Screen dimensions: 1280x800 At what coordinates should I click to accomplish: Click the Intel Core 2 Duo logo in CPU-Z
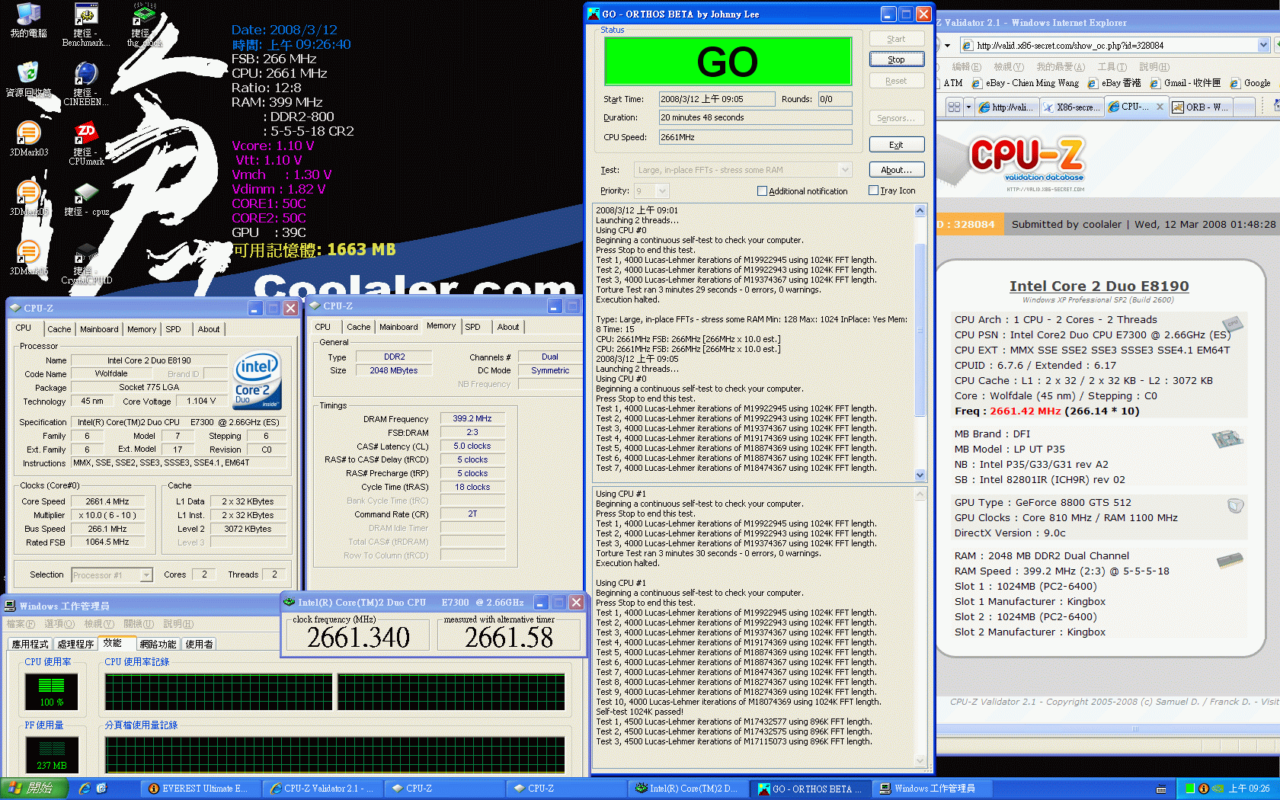coord(257,379)
